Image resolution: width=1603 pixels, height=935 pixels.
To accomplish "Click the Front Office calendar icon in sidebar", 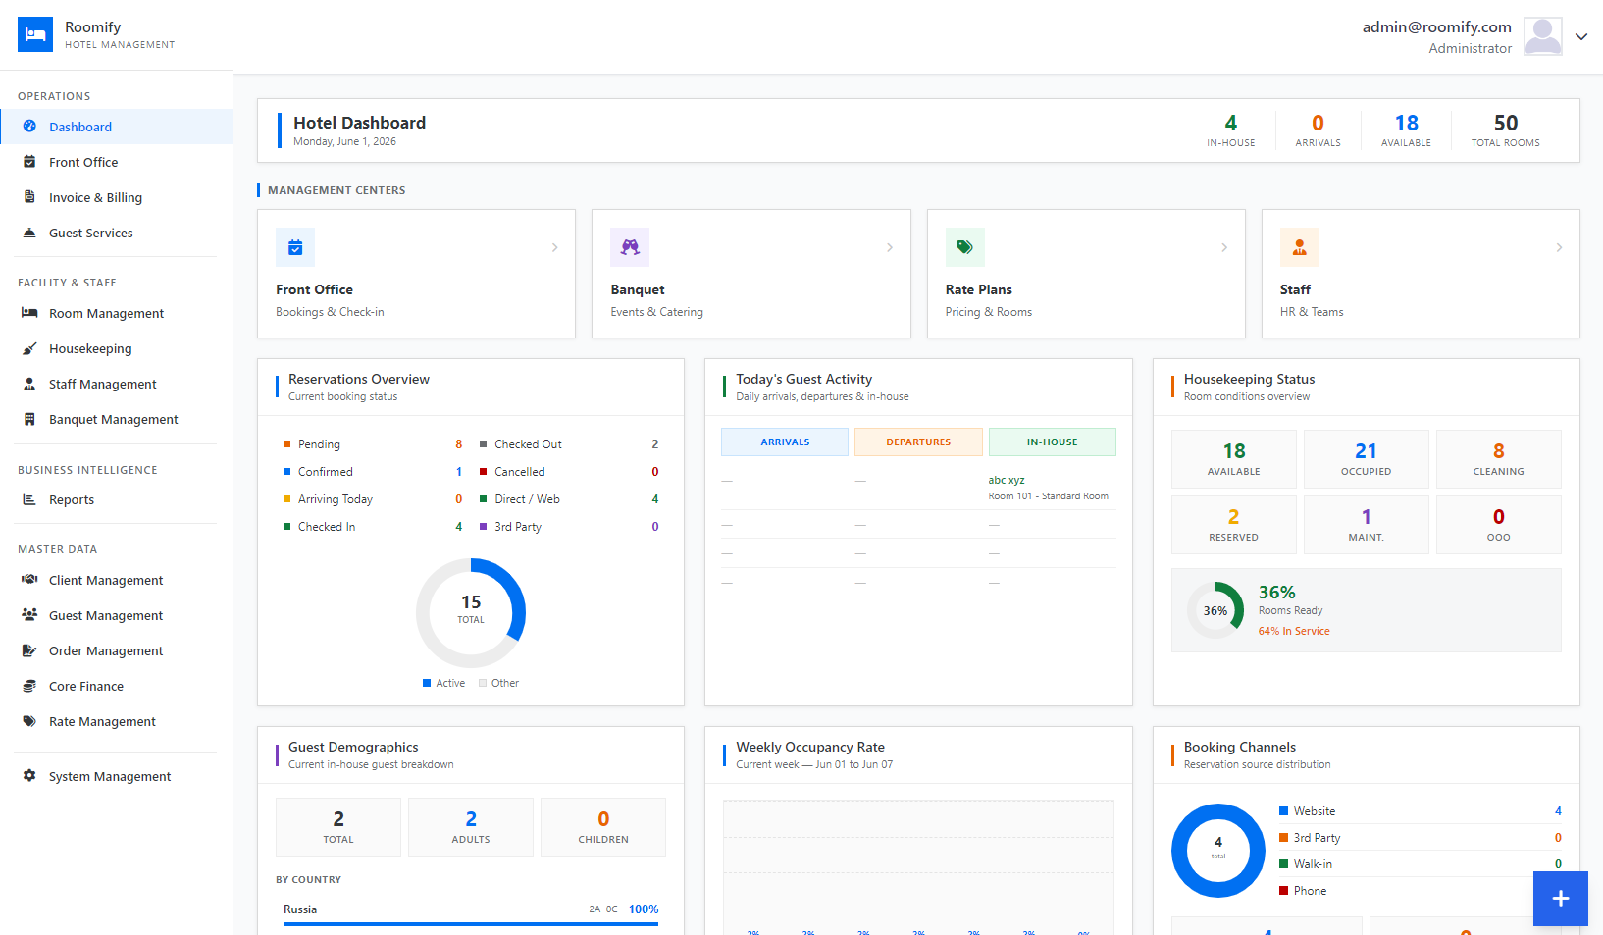I will [29, 162].
